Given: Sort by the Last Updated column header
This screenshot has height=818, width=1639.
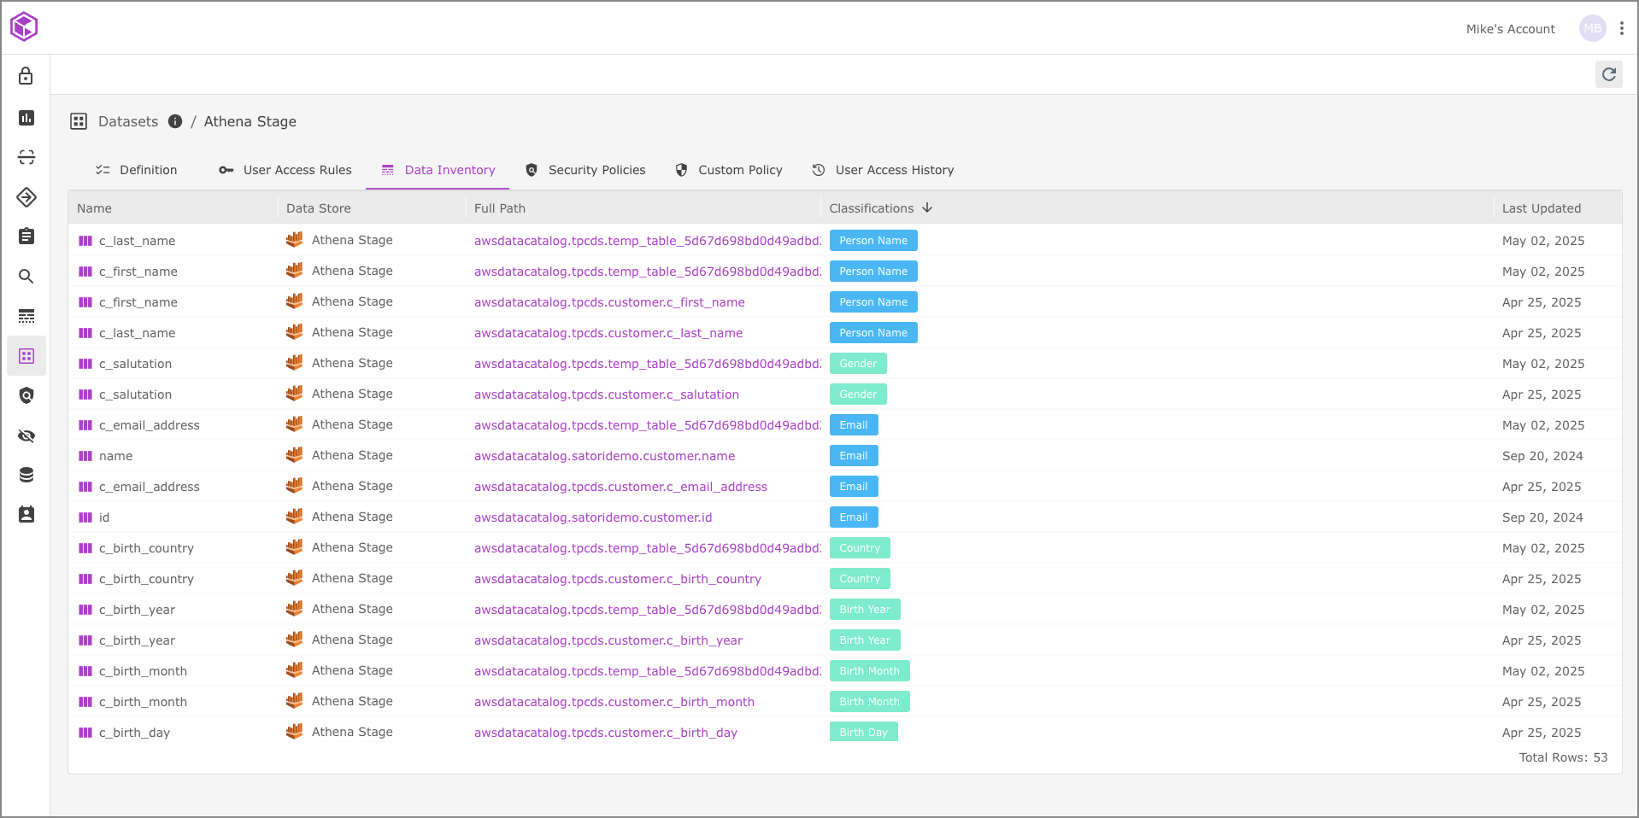Looking at the screenshot, I should tap(1542, 208).
